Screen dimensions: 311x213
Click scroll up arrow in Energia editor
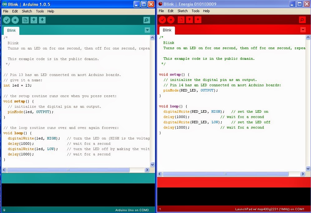(x=308, y=37)
